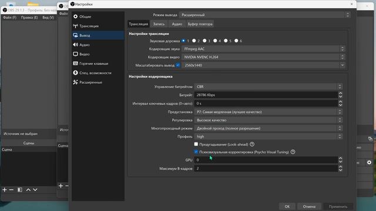Select audio track 1 radio button
The width and height of the screenshot is (376, 211).
click(x=183, y=40)
